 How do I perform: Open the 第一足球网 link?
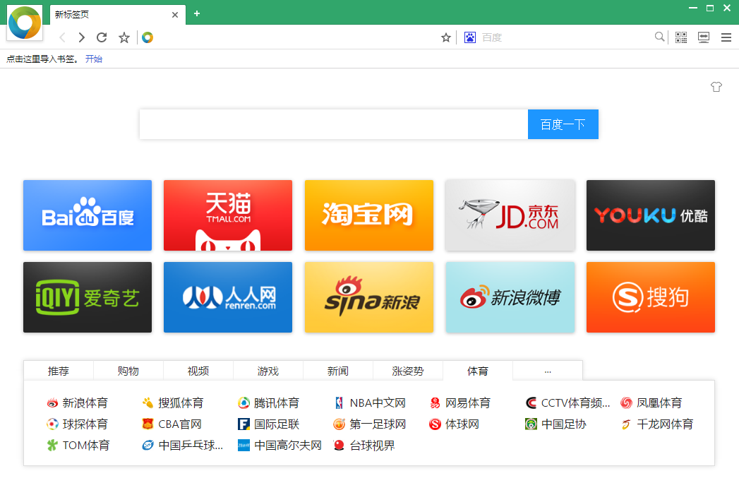click(370, 424)
